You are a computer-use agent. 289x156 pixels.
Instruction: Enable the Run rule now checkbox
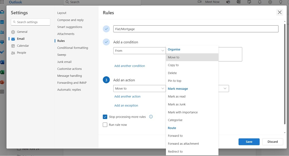pyautogui.click(x=105, y=125)
